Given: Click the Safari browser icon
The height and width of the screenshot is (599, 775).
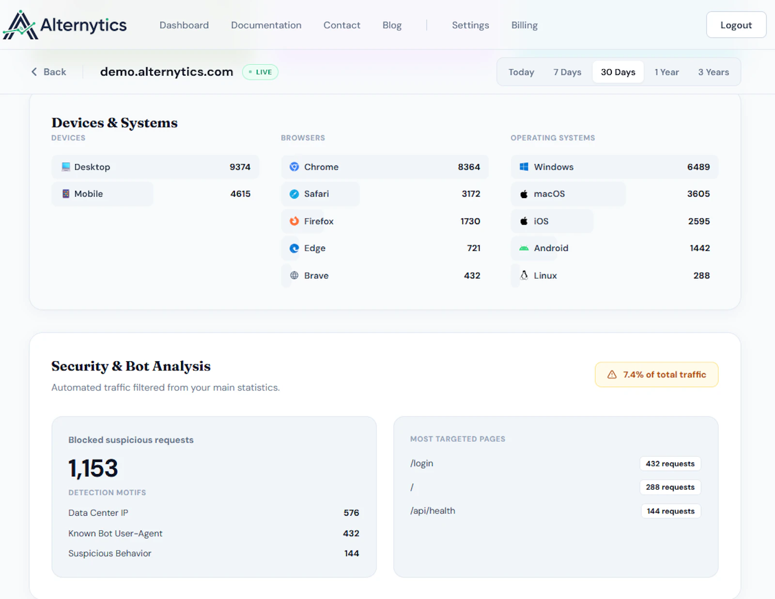Looking at the screenshot, I should (x=294, y=194).
